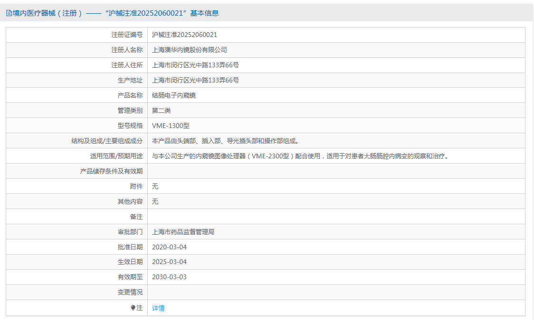Click 注册人住所 address value 上海市闵行区光中路133弄66号
Viewport: 534px width, 320px height.
pos(195,65)
